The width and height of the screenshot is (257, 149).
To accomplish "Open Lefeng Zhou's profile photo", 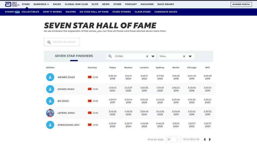I will pos(50,113).
